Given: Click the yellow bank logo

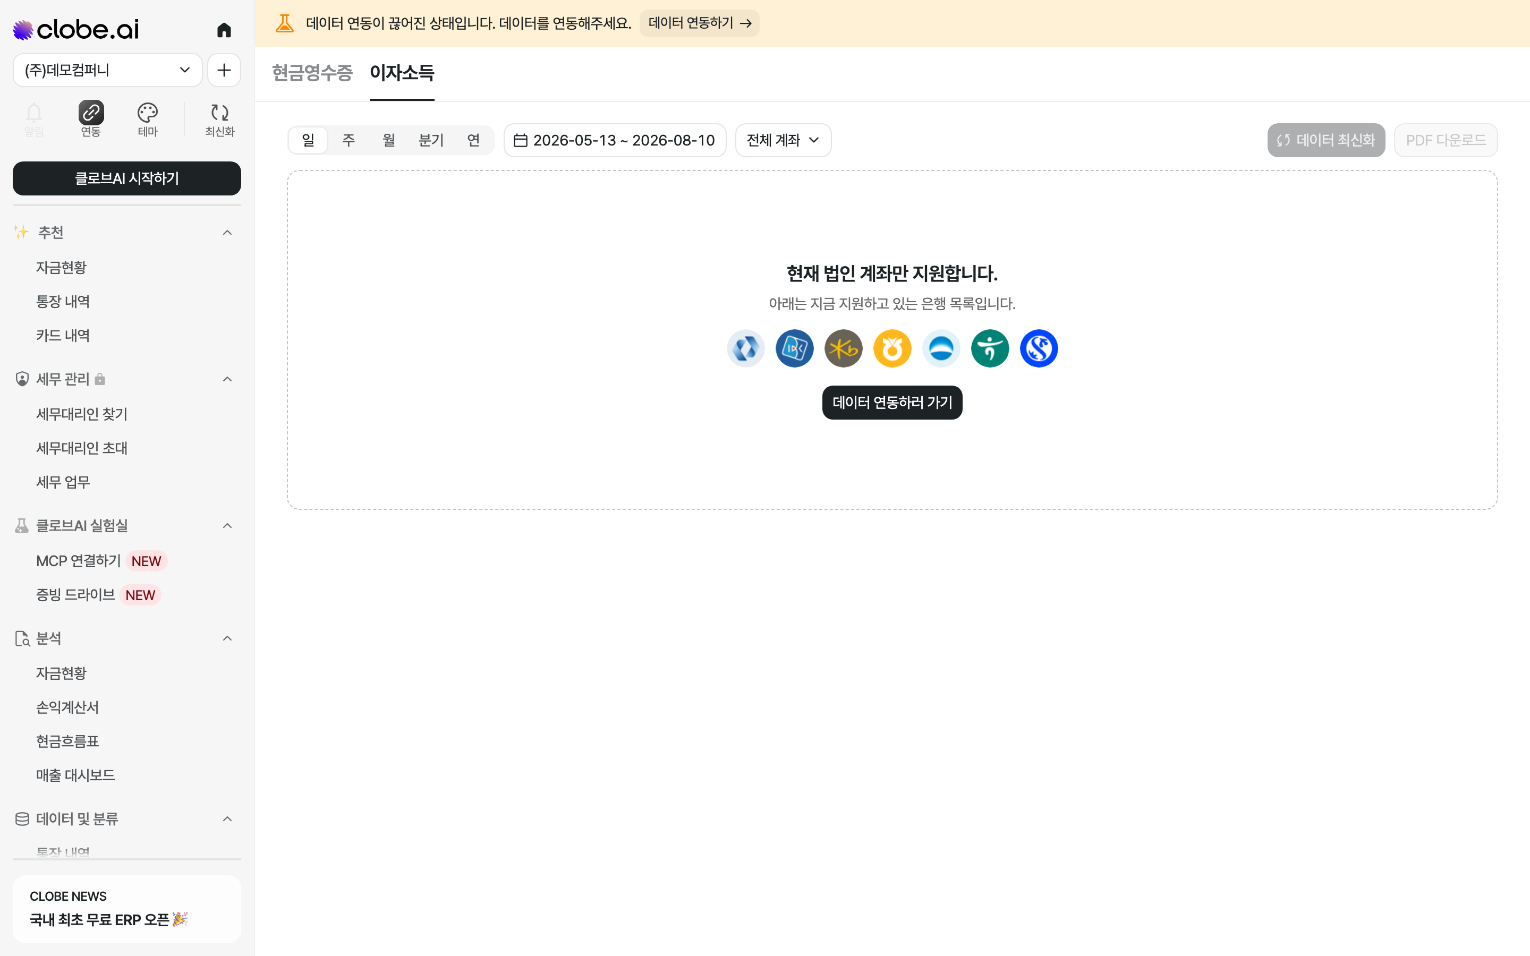Looking at the screenshot, I should [x=892, y=348].
